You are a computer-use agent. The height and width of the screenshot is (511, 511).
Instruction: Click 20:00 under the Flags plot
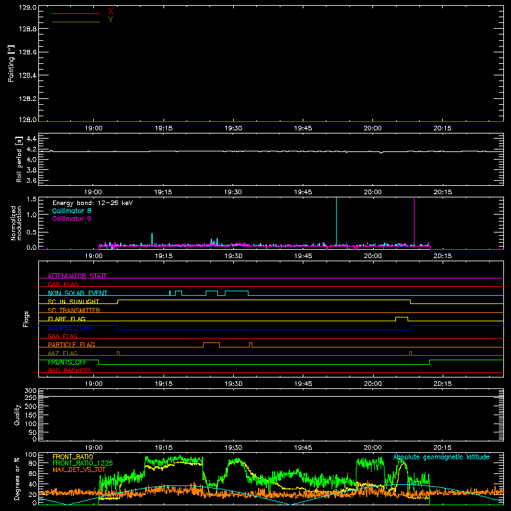click(372, 384)
